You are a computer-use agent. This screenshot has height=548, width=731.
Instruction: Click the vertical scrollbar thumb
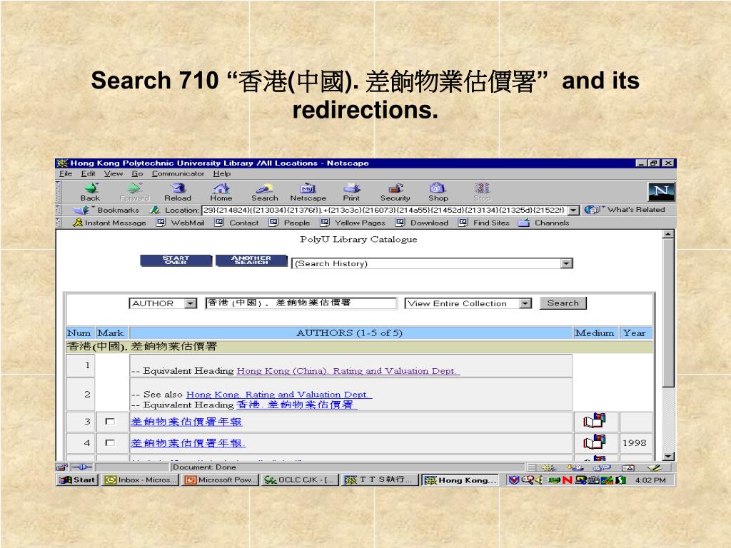(668, 314)
